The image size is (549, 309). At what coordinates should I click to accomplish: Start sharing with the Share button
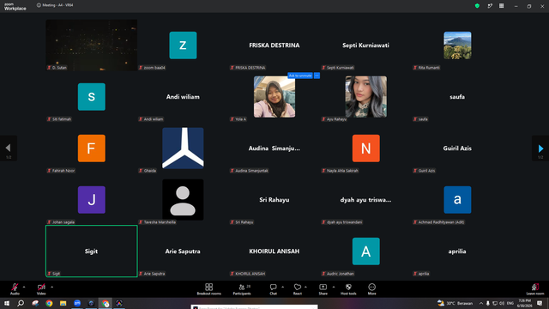323,289
